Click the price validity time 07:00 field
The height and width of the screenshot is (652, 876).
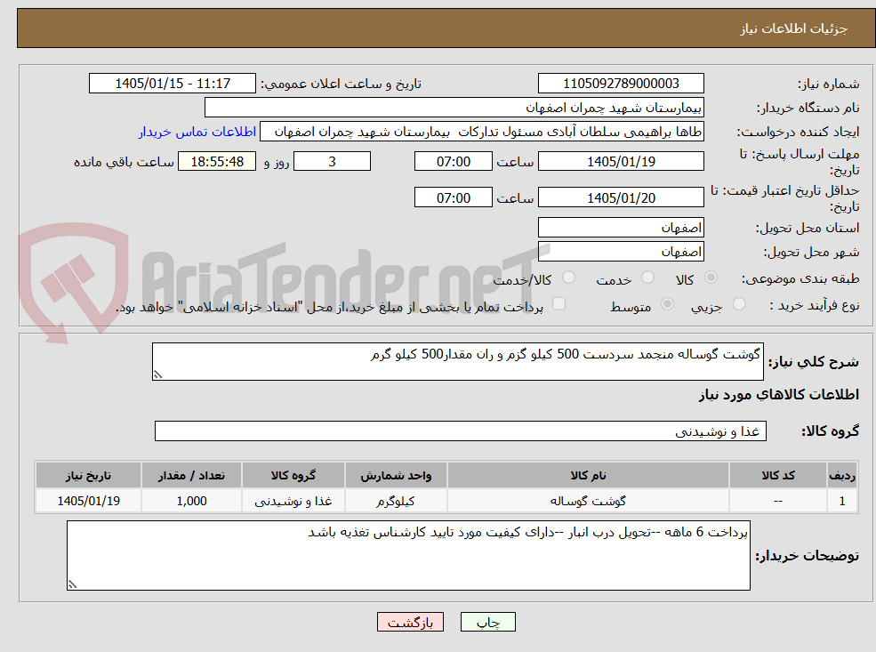click(453, 197)
